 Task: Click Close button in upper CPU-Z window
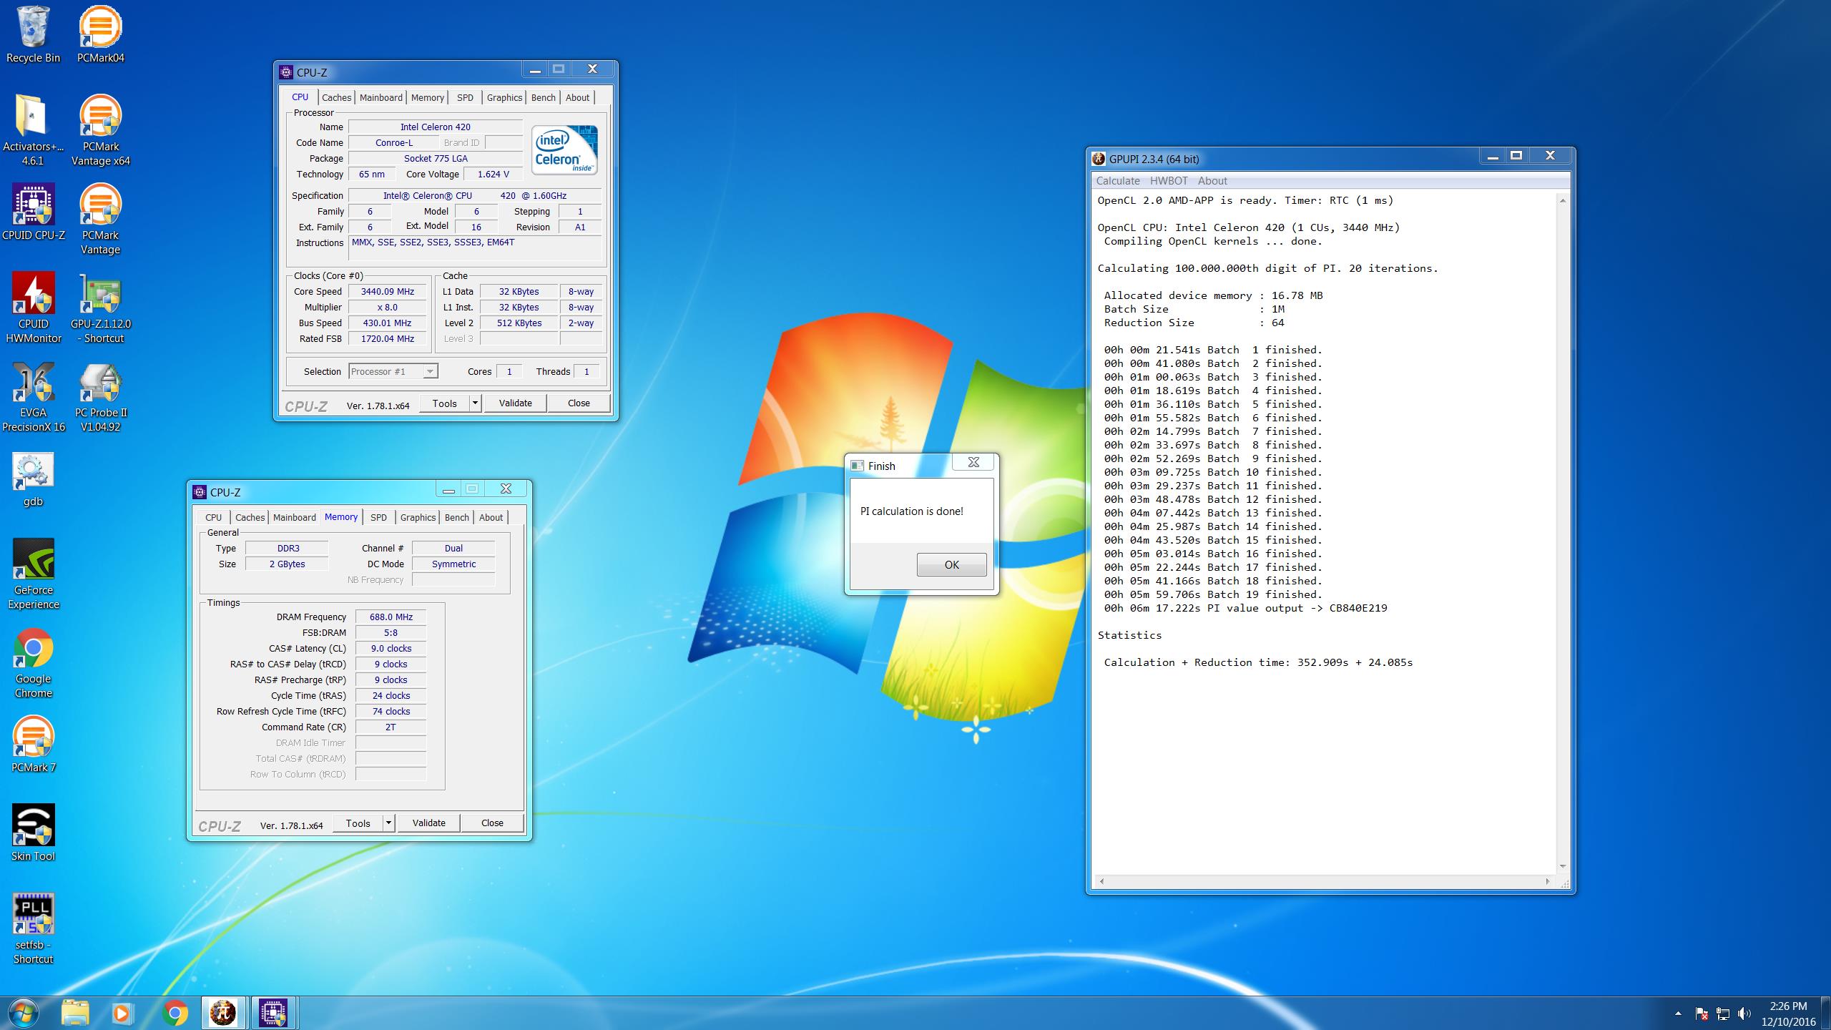tap(579, 403)
